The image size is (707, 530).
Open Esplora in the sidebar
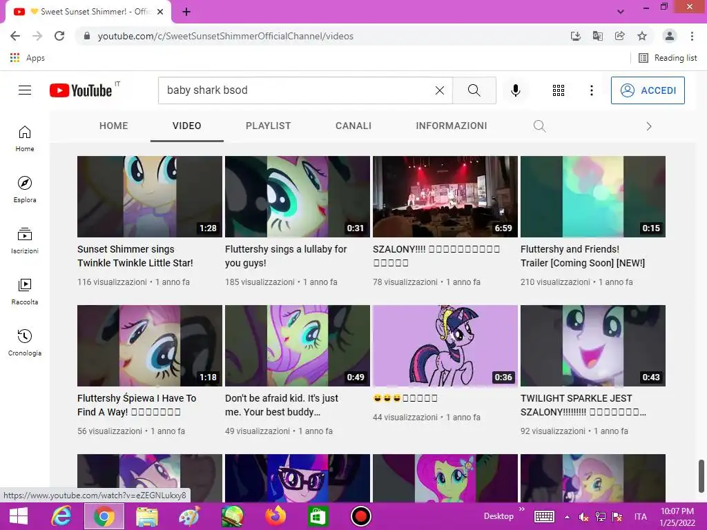click(25, 190)
